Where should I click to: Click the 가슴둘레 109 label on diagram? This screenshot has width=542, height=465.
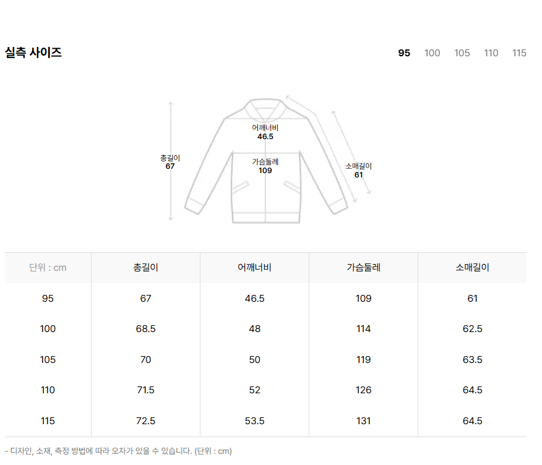coord(265,166)
